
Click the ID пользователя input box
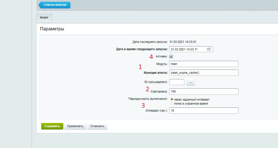(177, 82)
